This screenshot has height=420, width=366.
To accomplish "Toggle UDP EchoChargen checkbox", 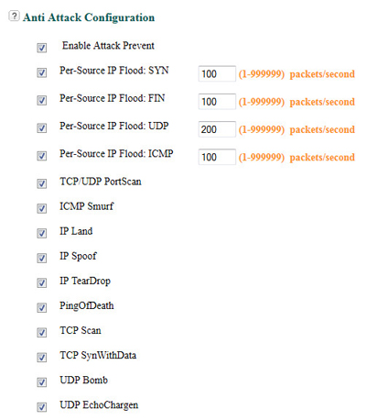I will (x=42, y=407).
